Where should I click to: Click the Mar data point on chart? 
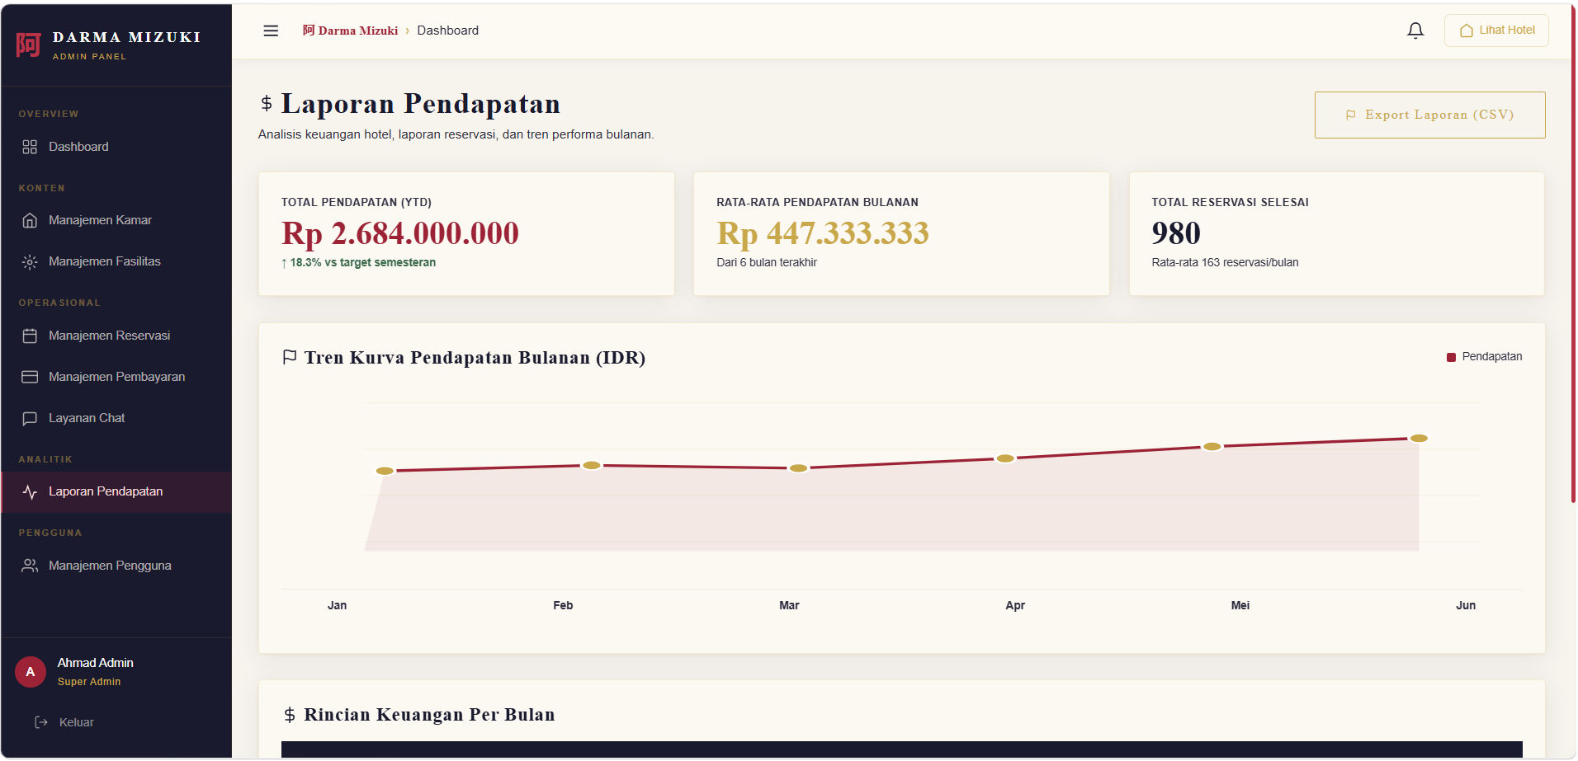798,468
